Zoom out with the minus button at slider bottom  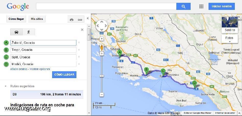tap(101, 95)
